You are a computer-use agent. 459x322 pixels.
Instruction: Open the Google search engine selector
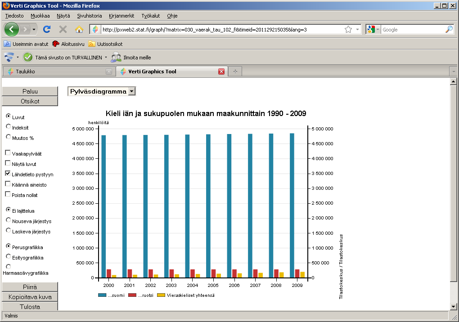pyautogui.click(x=373, y=30)
